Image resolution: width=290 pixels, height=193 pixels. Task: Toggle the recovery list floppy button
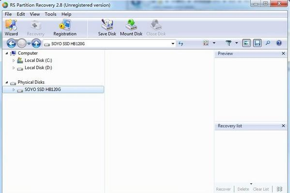coord(258,43)
